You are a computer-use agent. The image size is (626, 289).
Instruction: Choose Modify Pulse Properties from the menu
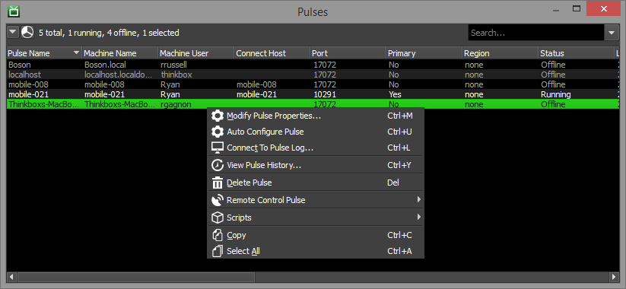pos(316,116)
